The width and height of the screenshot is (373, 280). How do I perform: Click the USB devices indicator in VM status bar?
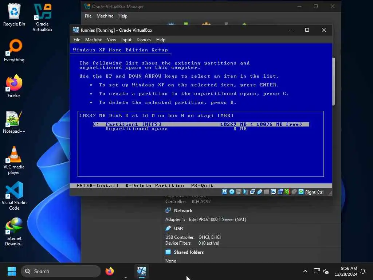[259, 192]
